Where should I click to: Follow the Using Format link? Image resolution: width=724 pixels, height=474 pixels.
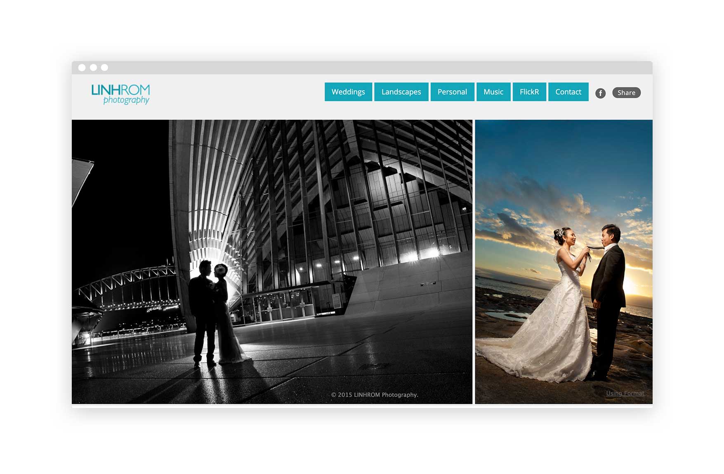625,393
